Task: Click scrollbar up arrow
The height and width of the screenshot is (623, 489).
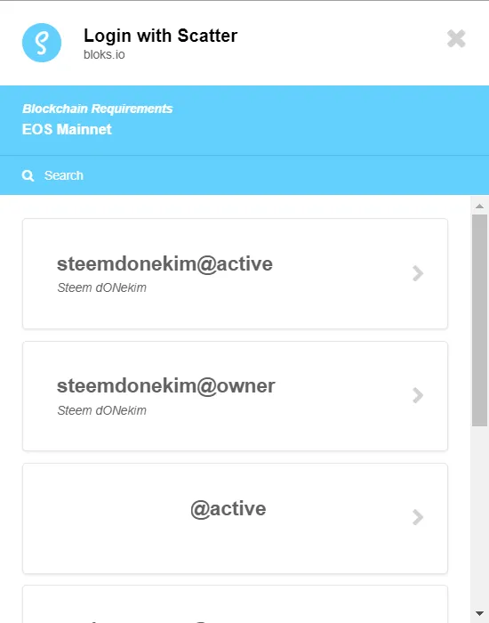Action: (479, 206)
